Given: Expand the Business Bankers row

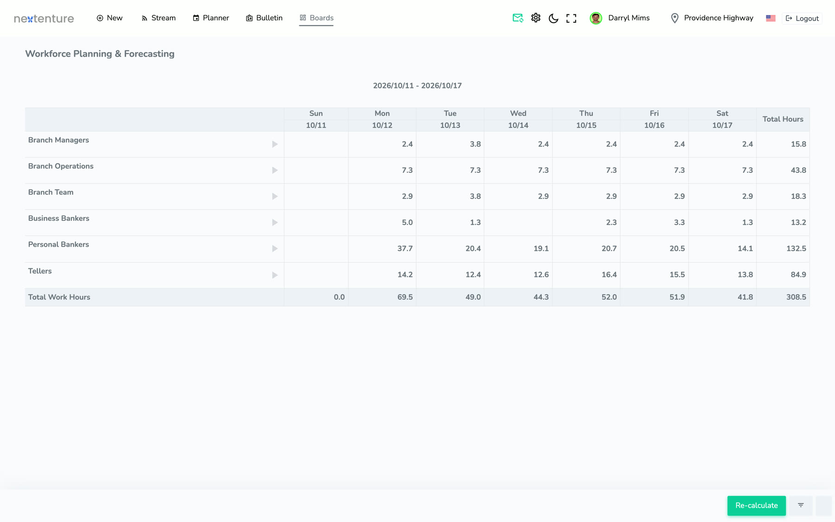Looking at the screenshot, I should pos(275,223).
